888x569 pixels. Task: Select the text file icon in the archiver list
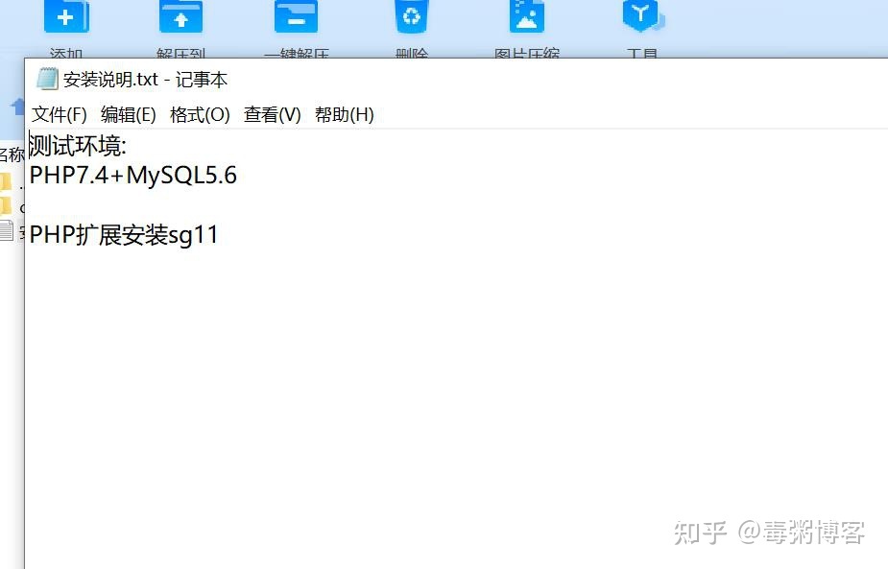pyautogui.click(x=6, y=231)
